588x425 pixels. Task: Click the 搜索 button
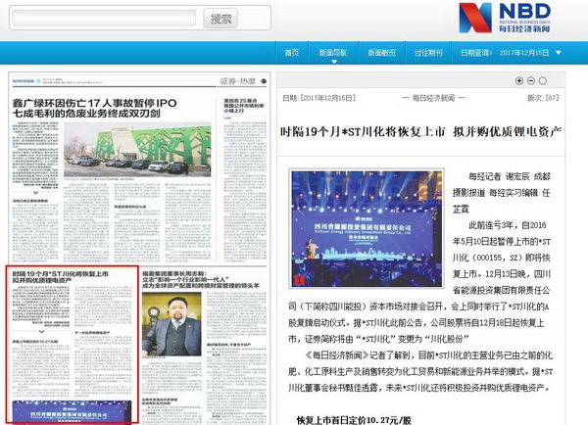(x=220, y=18)
